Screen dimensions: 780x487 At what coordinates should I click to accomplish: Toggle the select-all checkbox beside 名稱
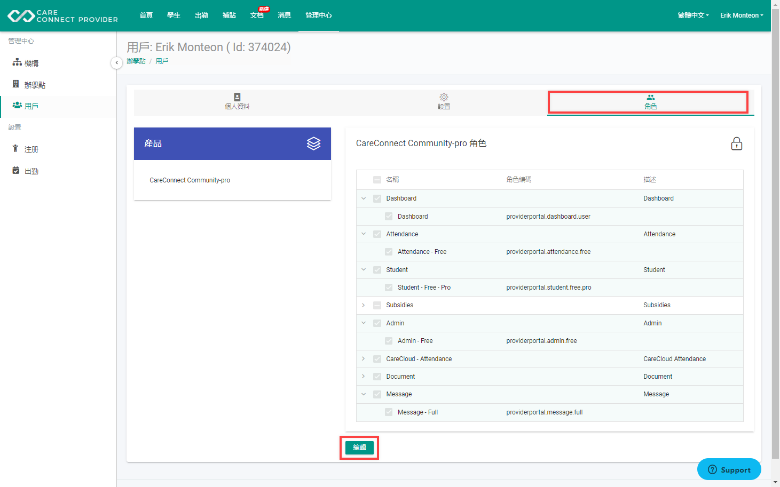tap(377, 180)
